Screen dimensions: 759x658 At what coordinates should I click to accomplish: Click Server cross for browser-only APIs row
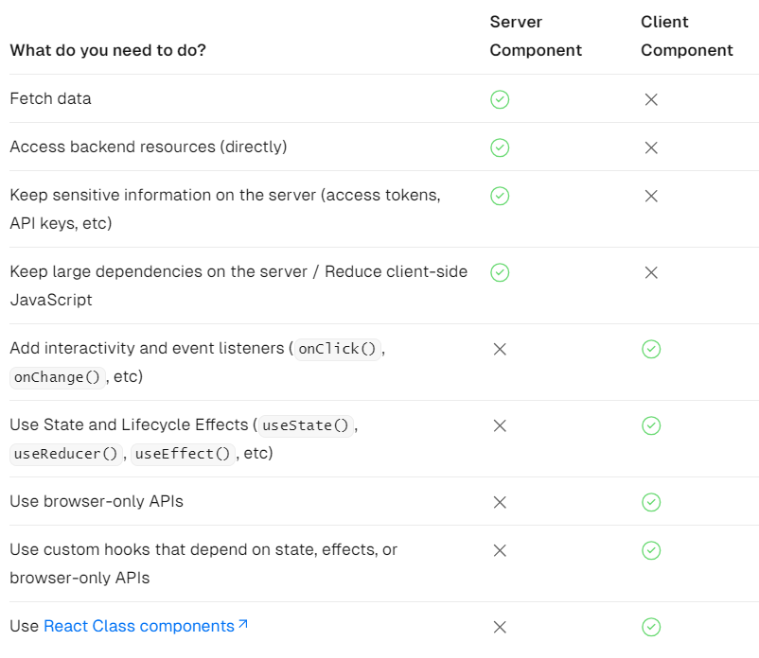click(500, 502)
